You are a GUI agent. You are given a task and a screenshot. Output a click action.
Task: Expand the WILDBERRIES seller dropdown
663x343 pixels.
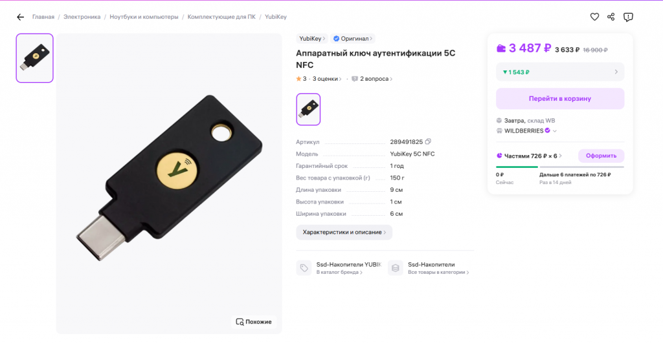tap(555, 131)
